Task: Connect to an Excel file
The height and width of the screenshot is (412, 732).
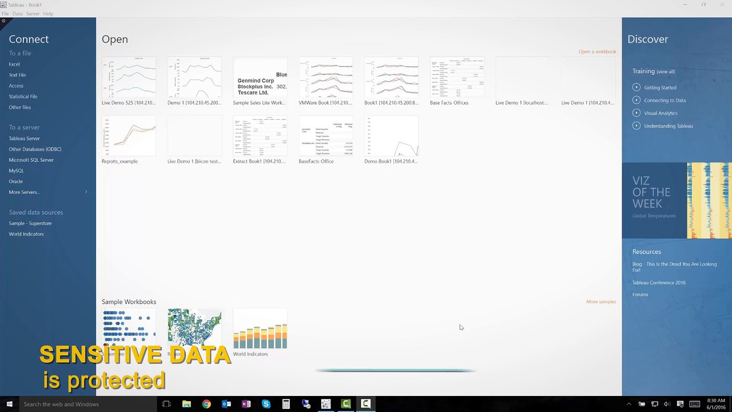Action: [14, 64]
